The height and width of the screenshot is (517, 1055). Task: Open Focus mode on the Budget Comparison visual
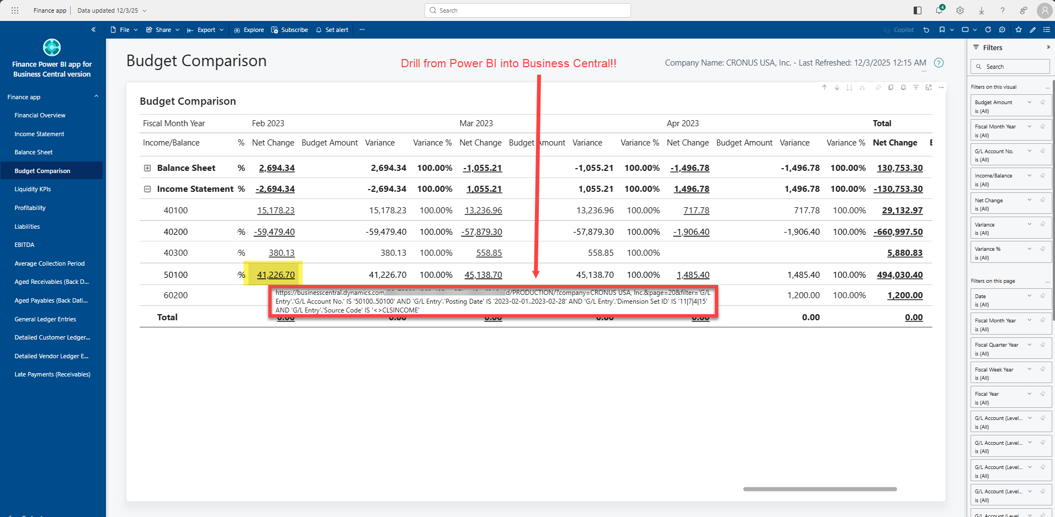[x=929, y=88]
